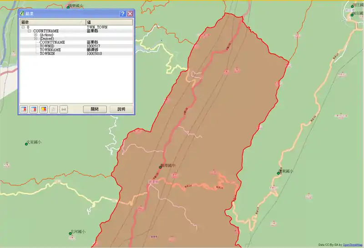364x248 pixels.
Task: Click the QGIS logo in dialog title bar
Action: (22, 14)
